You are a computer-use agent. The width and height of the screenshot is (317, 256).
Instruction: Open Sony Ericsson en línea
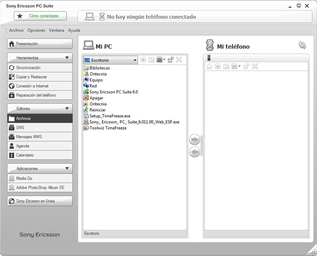point(40,201)
